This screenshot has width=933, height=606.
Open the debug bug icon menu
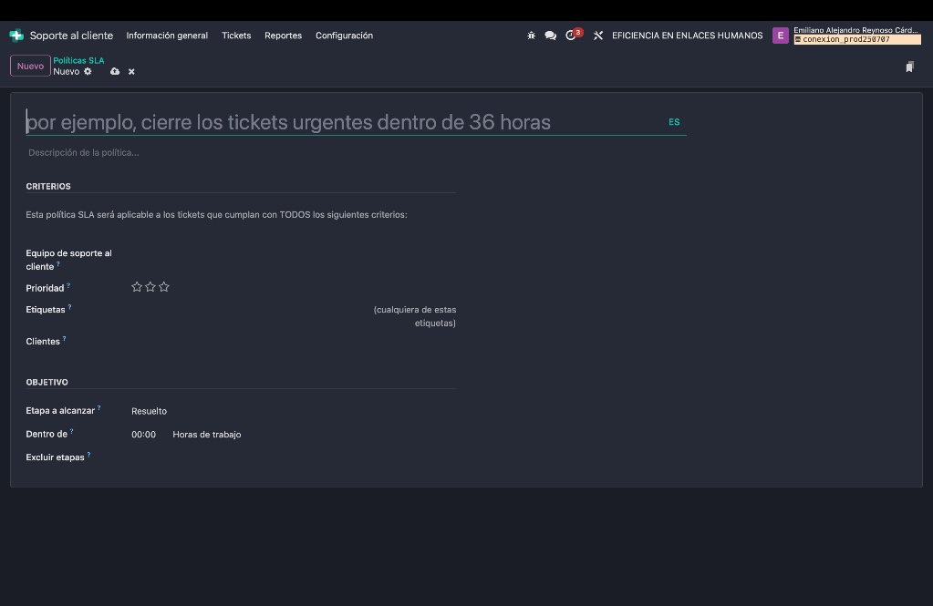pyautogui.click(x=531, y=36)
